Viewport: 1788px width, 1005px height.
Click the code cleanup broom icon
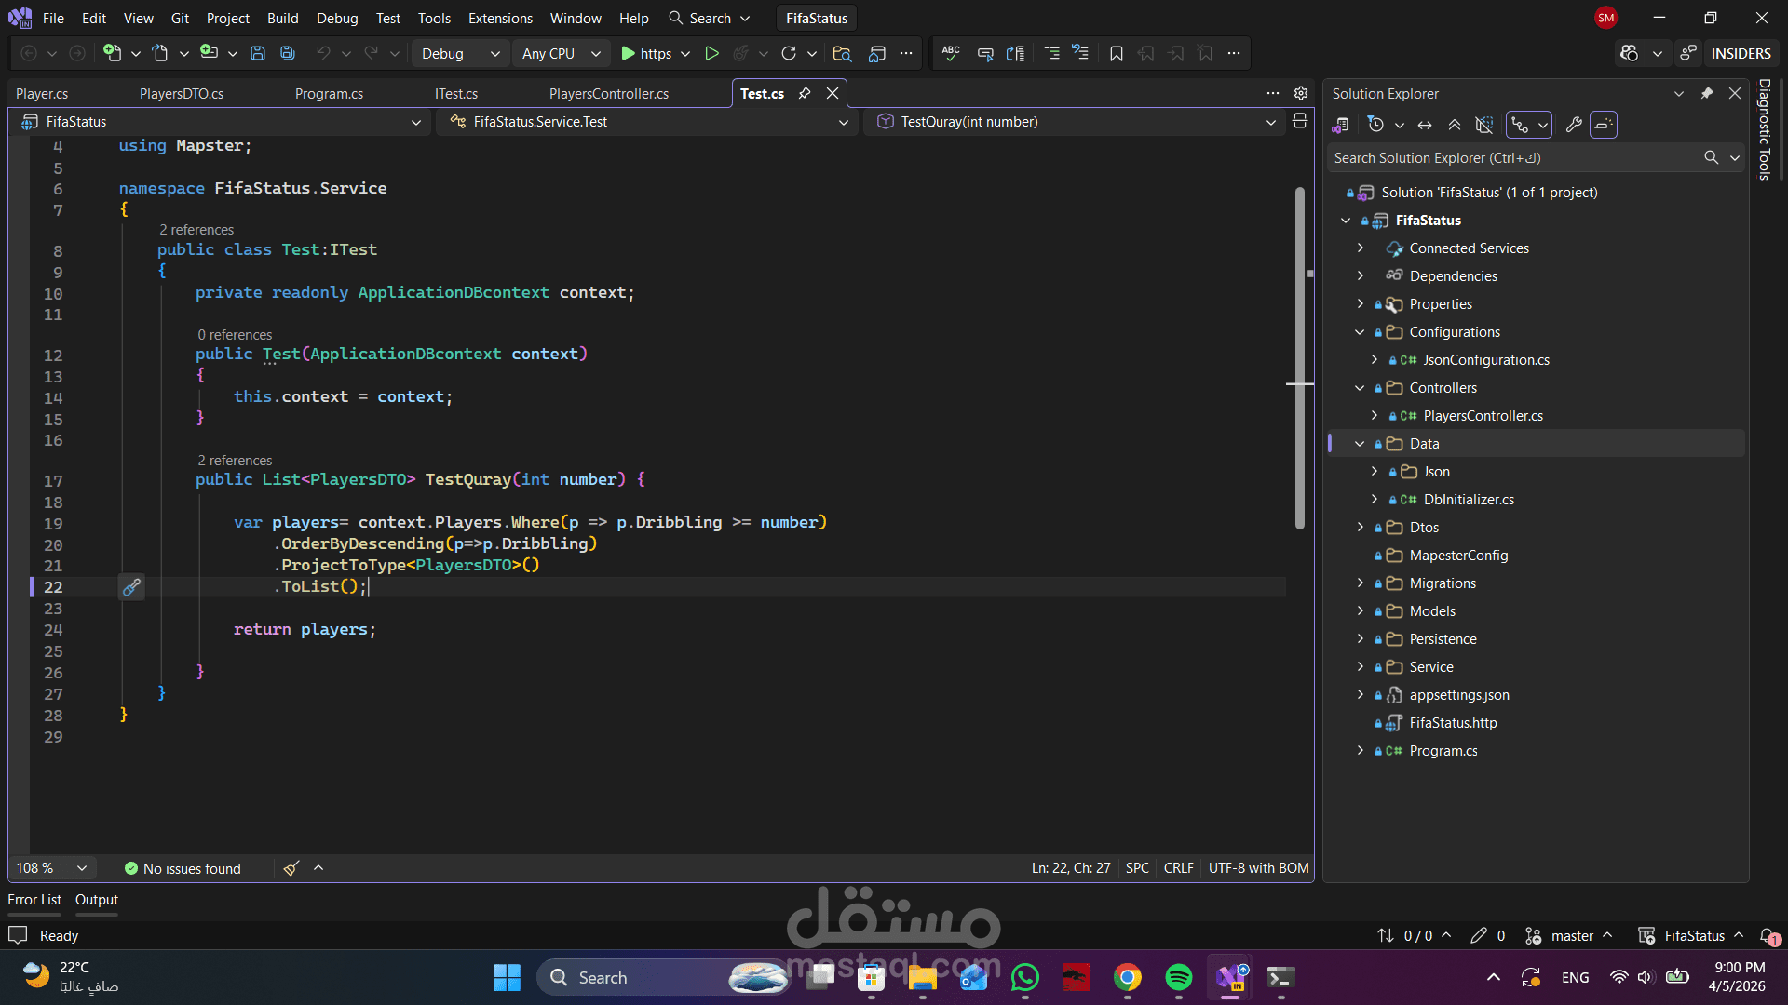point(291,868)
